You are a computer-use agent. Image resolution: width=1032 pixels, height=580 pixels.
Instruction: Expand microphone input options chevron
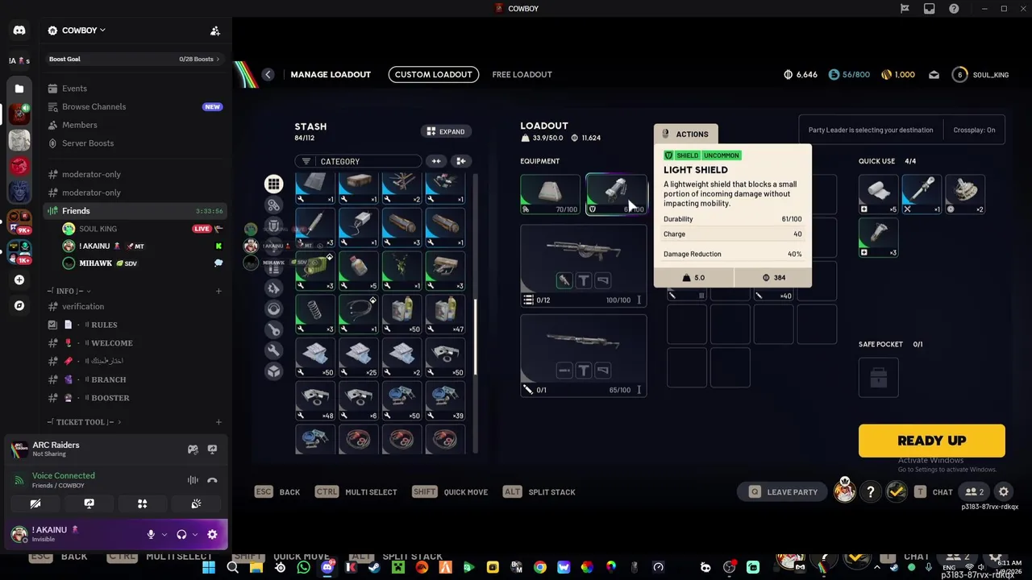click(164, 535)
